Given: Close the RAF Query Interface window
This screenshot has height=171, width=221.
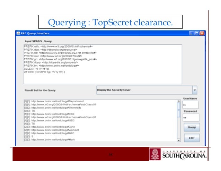Looking at the screenshot, I should pyautogui.click(x=202, y=33).
